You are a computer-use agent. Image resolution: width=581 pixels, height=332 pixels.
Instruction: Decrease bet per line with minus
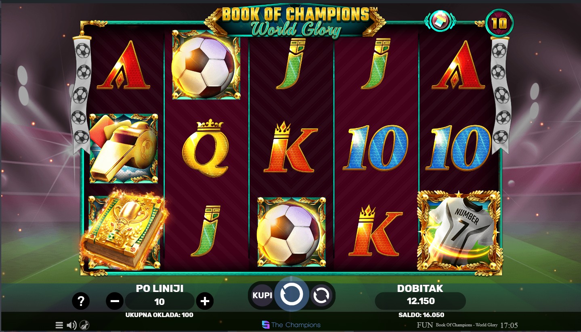(x=115, y=301)
